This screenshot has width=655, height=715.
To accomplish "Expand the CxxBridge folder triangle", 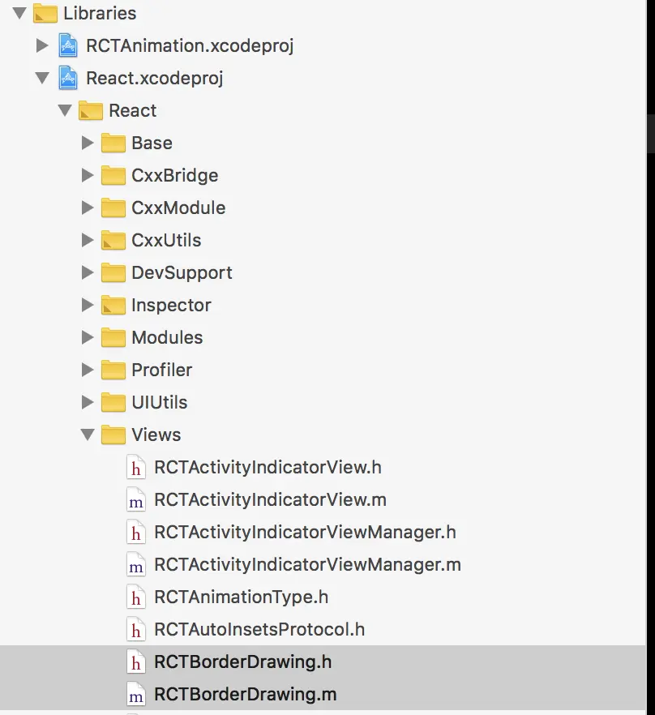I will (x=88, y=175).
